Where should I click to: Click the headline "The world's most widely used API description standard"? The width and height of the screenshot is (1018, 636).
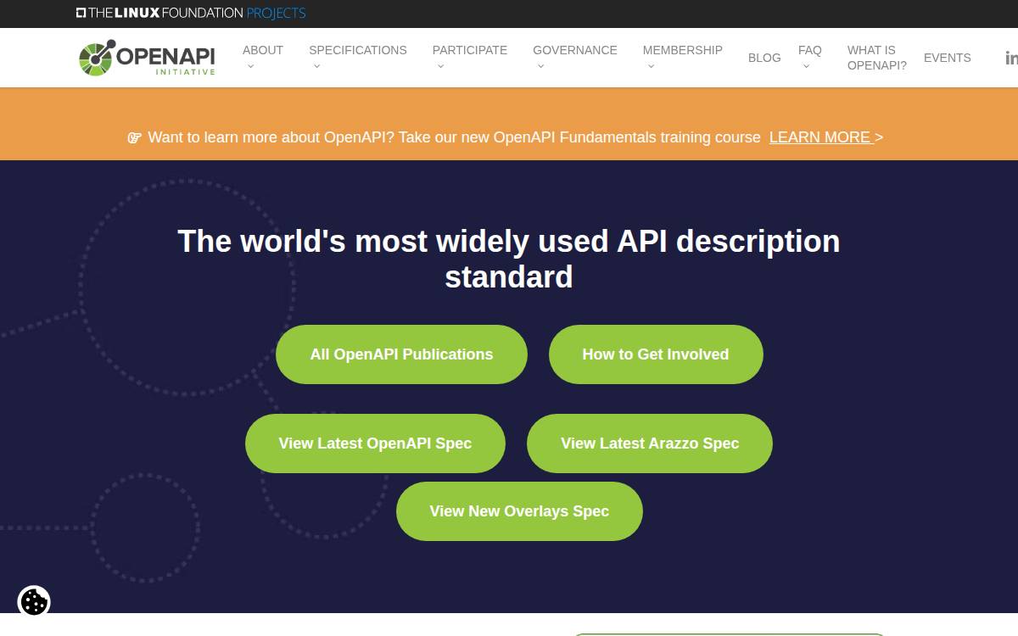pos(509,259)
